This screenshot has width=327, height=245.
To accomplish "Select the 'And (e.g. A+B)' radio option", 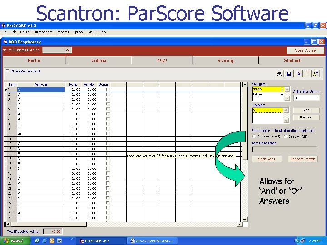I will (x=254, y=136).
